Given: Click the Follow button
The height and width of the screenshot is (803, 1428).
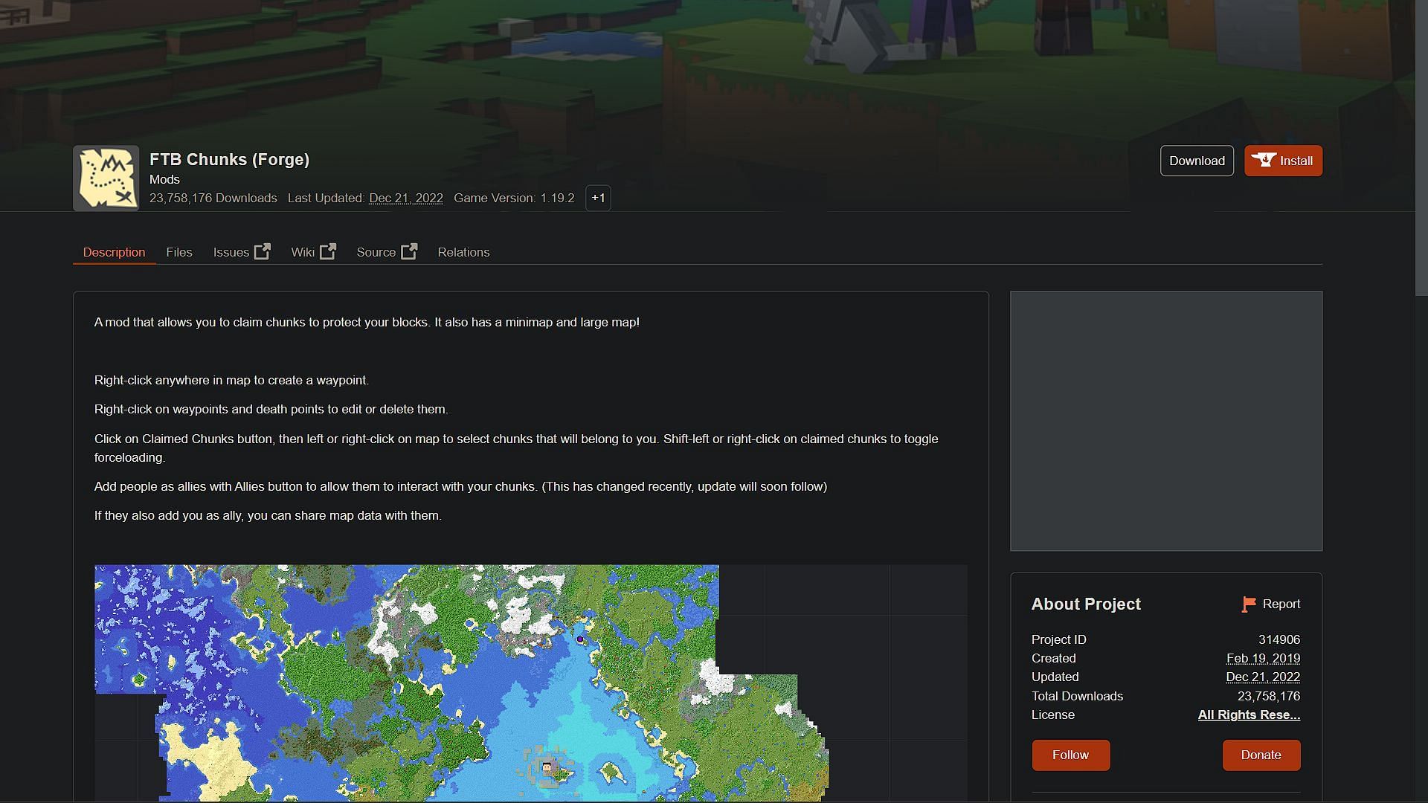Looking at the screenshot, I should (1070, 754).
